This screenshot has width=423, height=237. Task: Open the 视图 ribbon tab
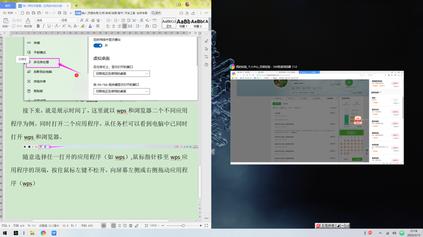[114, 13]
